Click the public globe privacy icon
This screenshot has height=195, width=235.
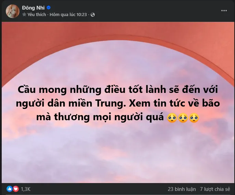pos(93,15)
